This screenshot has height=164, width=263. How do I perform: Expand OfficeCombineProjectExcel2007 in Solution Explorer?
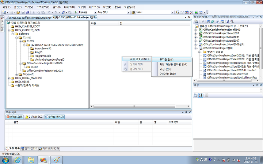[x=195, y=33]
